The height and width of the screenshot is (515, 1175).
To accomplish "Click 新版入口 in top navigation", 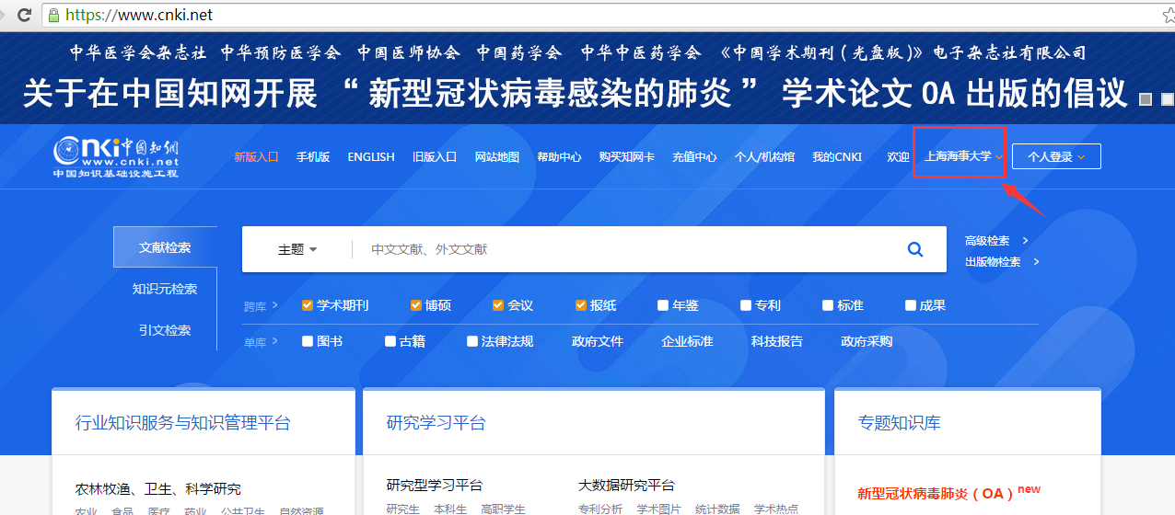I will point(256,157).
